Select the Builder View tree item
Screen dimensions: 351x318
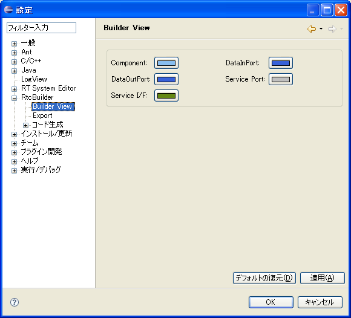[53, 106]
